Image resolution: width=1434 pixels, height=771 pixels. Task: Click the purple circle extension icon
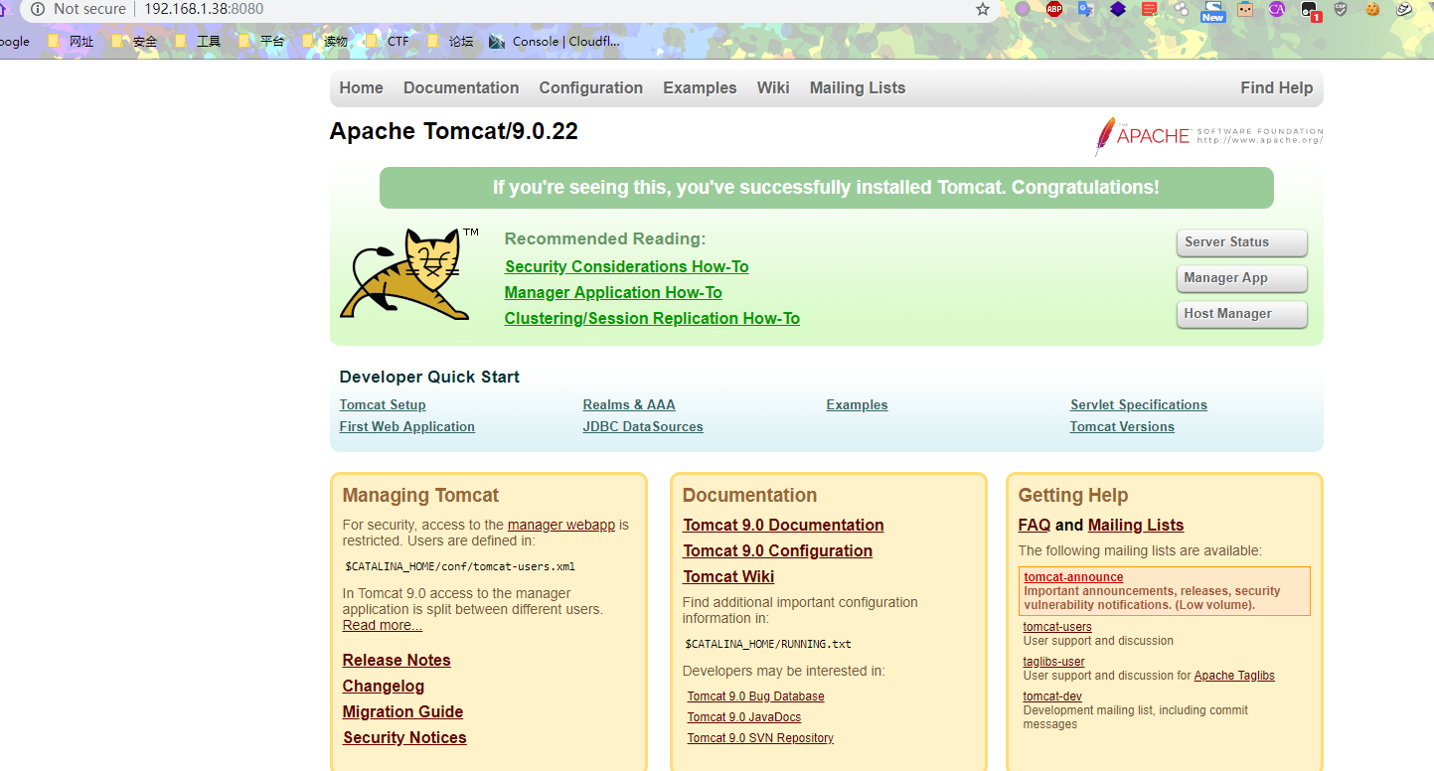(x=1023, y=10)
